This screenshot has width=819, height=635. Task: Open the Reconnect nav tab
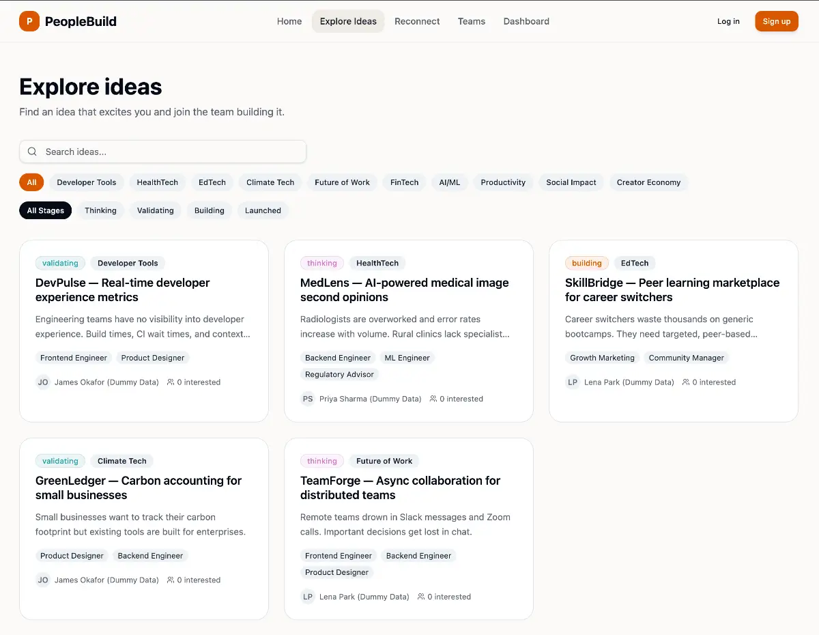pyautogui.click(x=417, y=21)
